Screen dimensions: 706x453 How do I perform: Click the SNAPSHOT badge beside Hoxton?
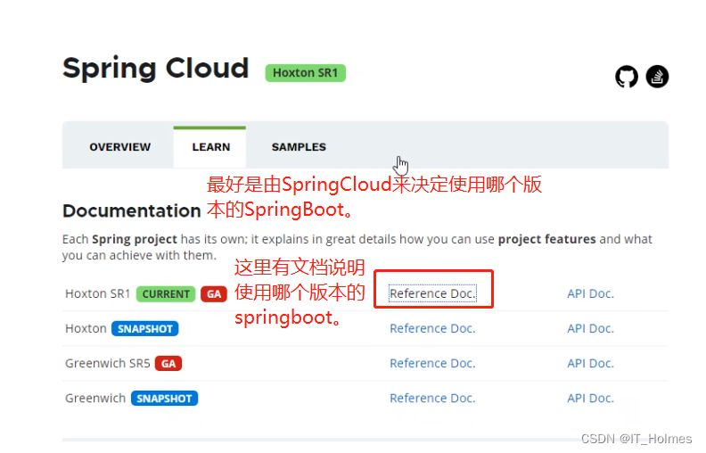coord(145,329)
